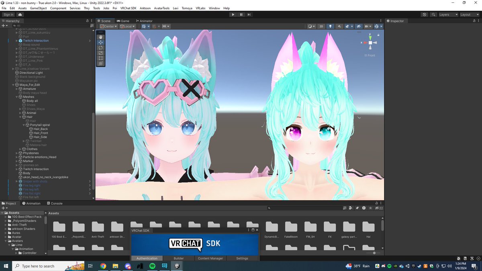Collapse the Ponytail spiral object
Screen dimensions: 482x271
tap(24, 125)
